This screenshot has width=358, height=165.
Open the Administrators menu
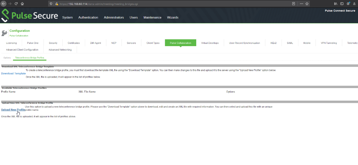[x=114, y=18]
